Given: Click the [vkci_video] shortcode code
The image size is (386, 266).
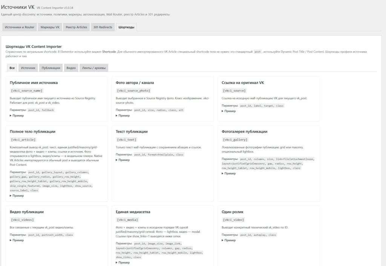Looking at the screenshot, I should 233,220.
